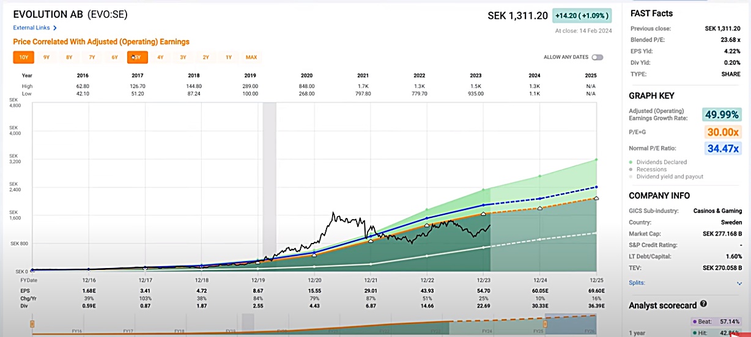Select the 3Y time range
This screenshot has width=751, height=337.
tap(183, 57)
